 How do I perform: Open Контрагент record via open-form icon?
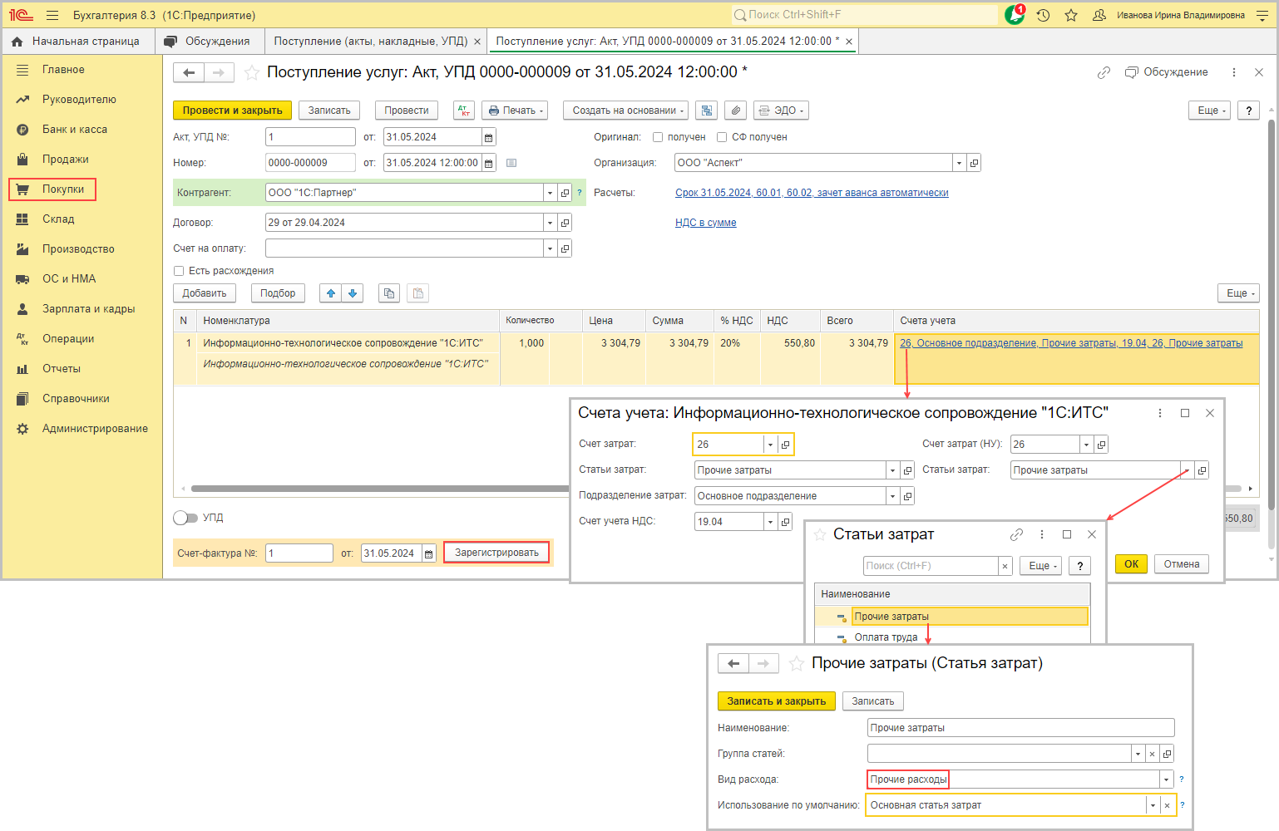click(x=565, y=193)
